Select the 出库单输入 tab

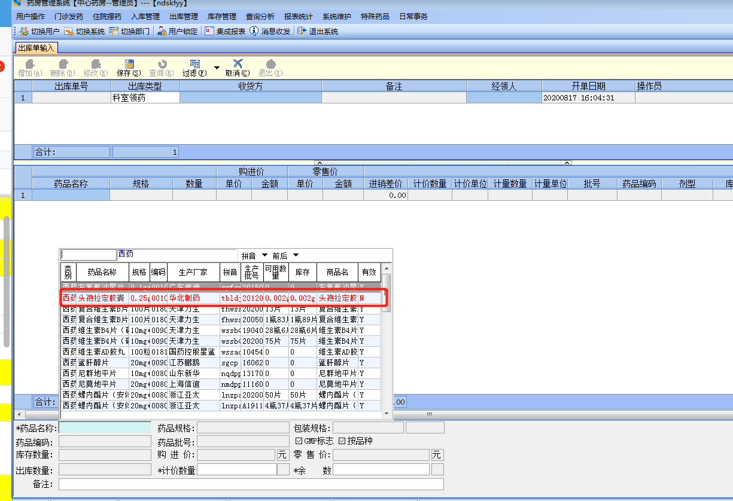click(36, 48)
